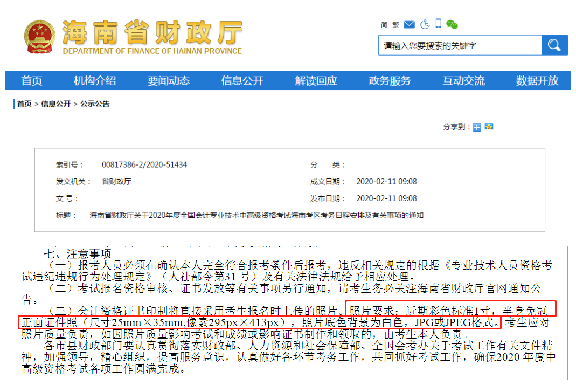Go to 要闻动态 section
This screenshot has width=576, height=385.
tap(169, 81)
